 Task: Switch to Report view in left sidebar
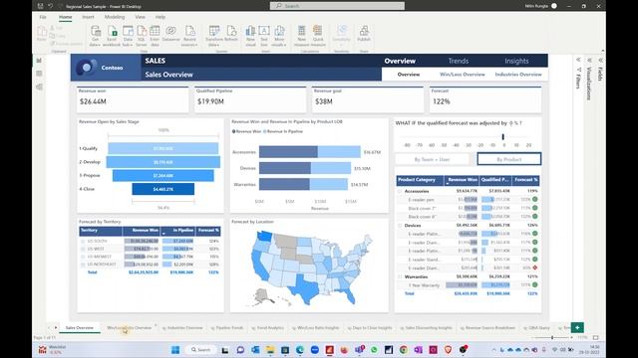coord(39,61)
